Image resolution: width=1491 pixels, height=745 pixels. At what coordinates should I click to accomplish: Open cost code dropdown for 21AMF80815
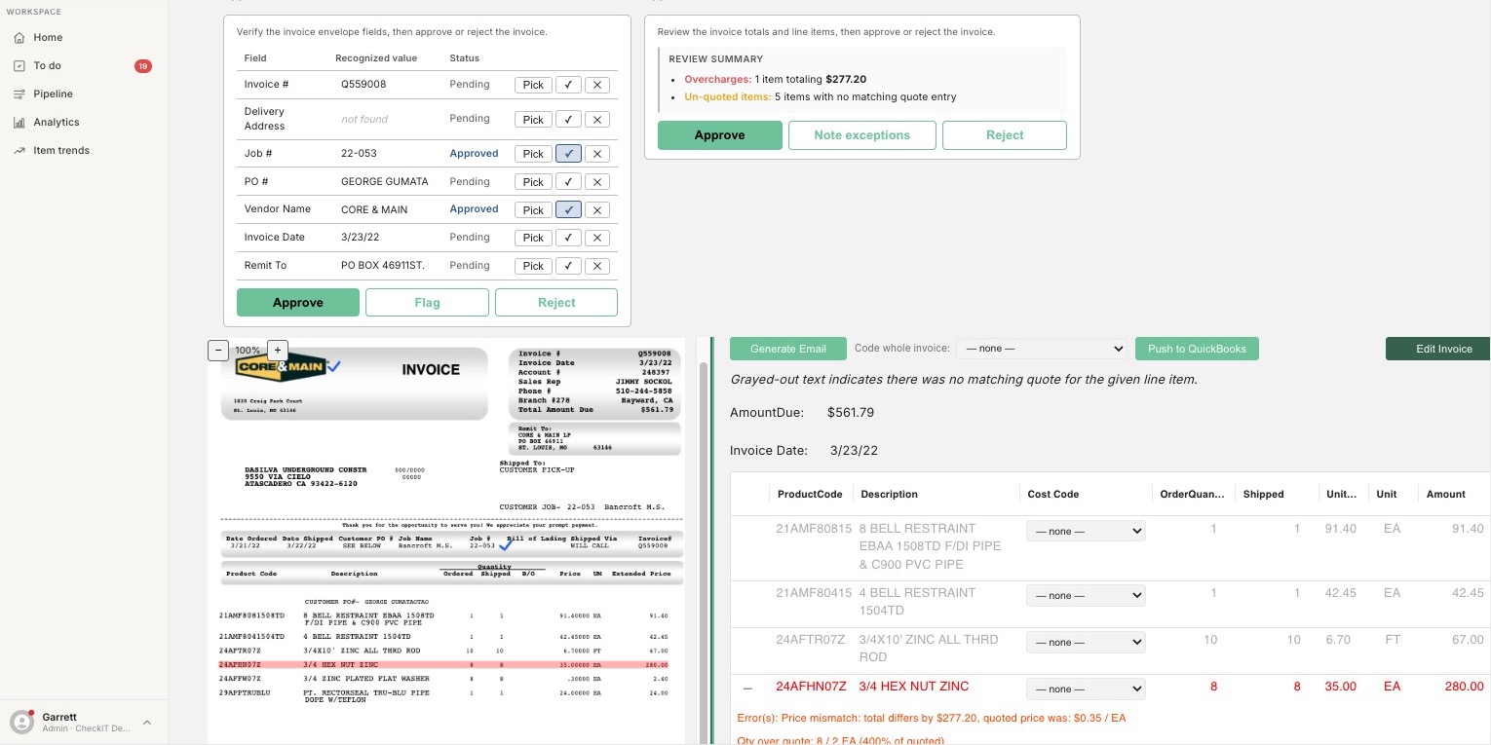point(1086,531)
